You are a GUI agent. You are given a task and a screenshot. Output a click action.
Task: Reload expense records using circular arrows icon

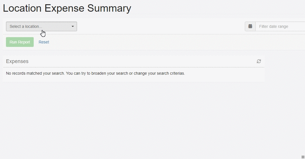259,61
